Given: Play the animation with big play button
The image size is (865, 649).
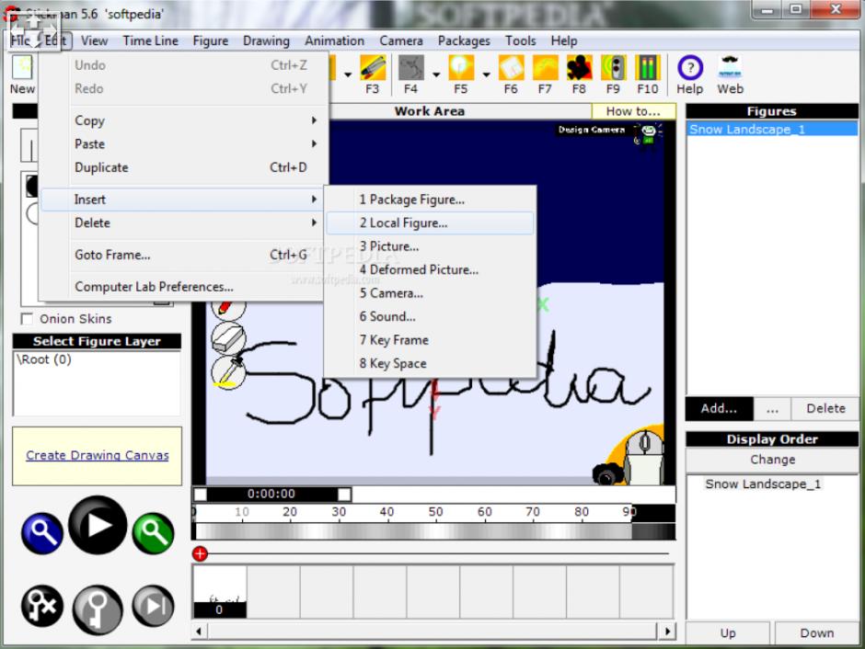Looking at the screenshot, I should 98,525.
